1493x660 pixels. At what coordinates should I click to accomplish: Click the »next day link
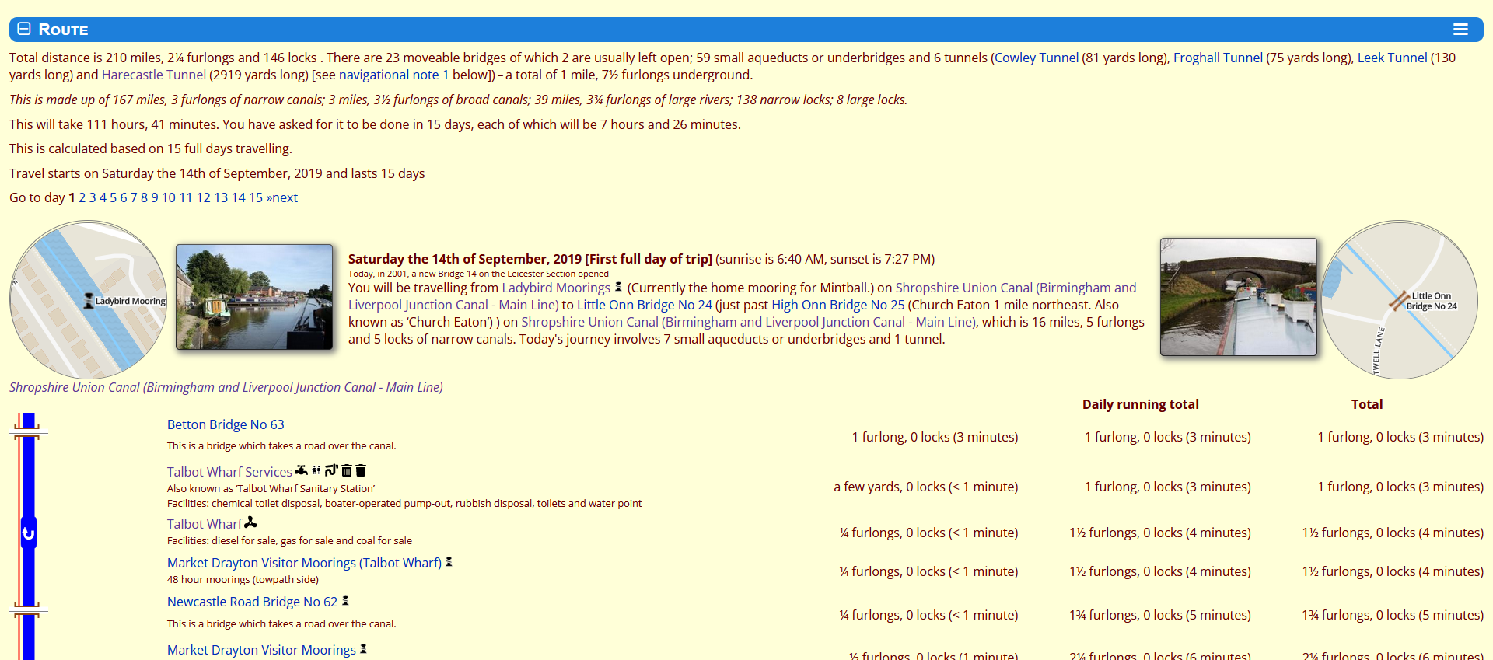pos(281,197)
